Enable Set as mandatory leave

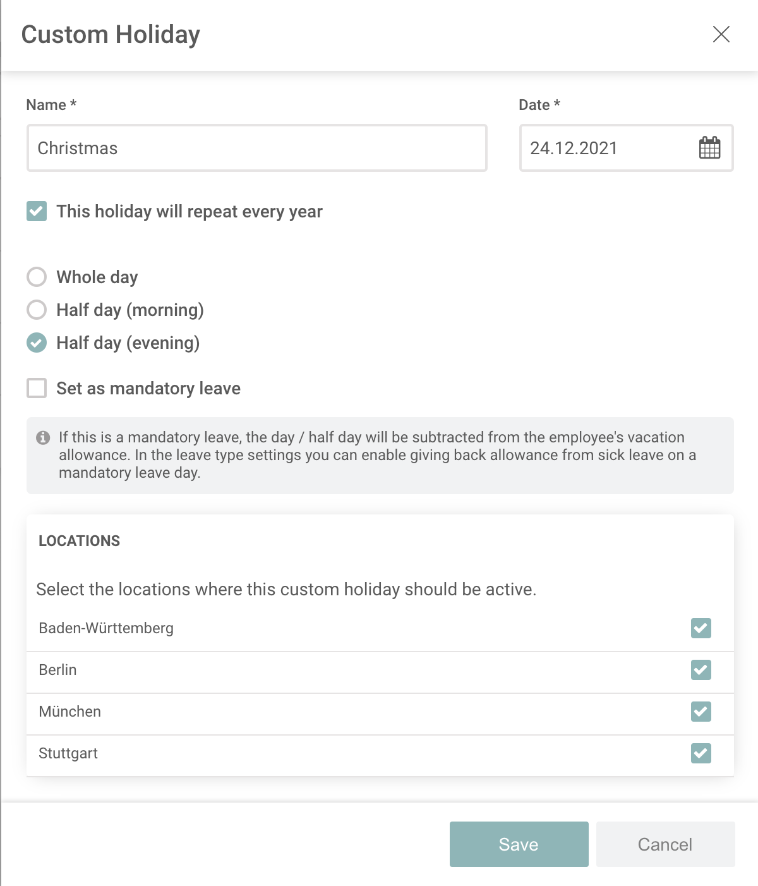pyautogui.click(x=37, y=388)
